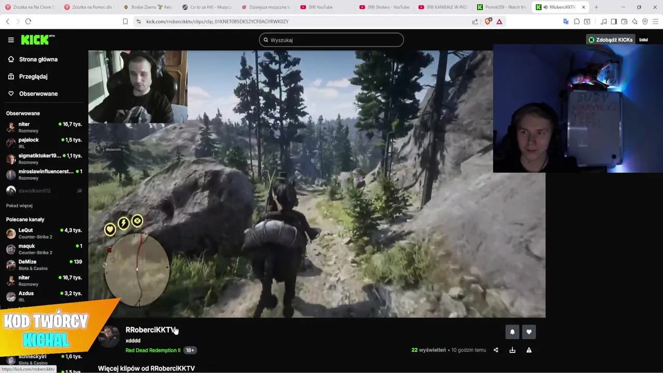Mute audio on RRoberciKKTV tab
The width and height of the screenshot is (663, 373).
(545, 7)
